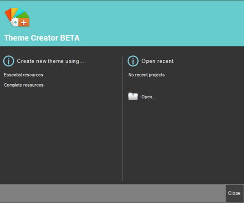Click the orange plus badge on the logo
244x203 pixels.
point(25,23)
